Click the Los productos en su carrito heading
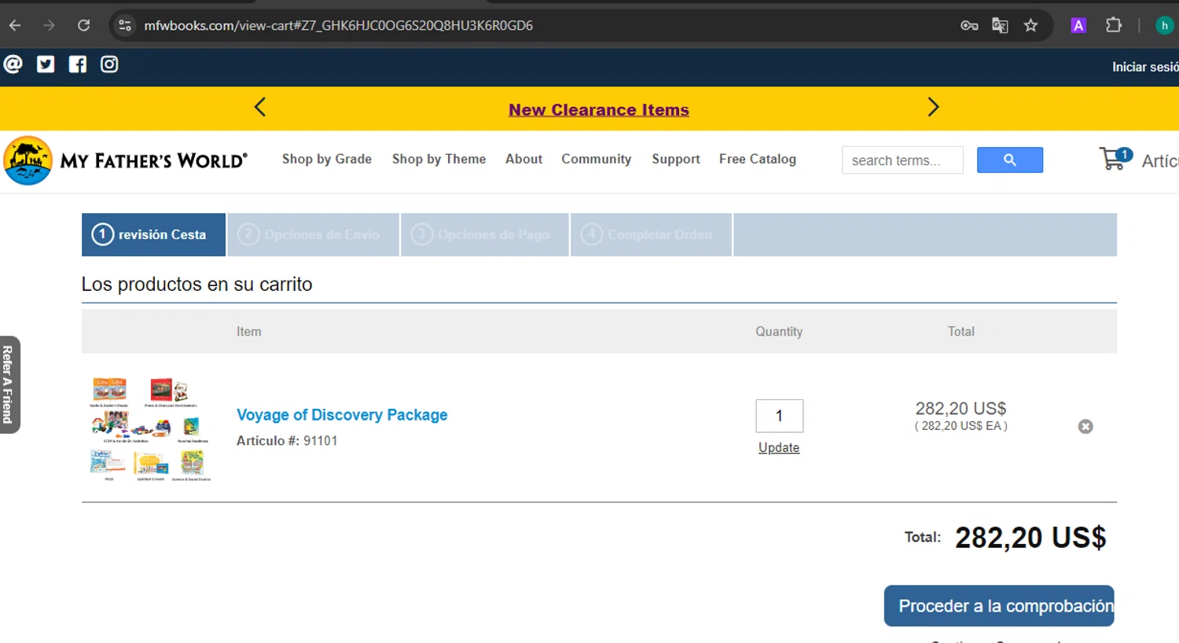Image resolution: width=1179 pixels, height=643 pixels. coord(196,284)
